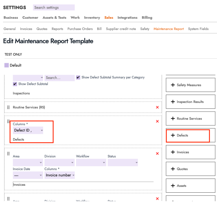Add the Defects block to template
217x202 pixels.
pyautogui.click(x=190, y=135)
